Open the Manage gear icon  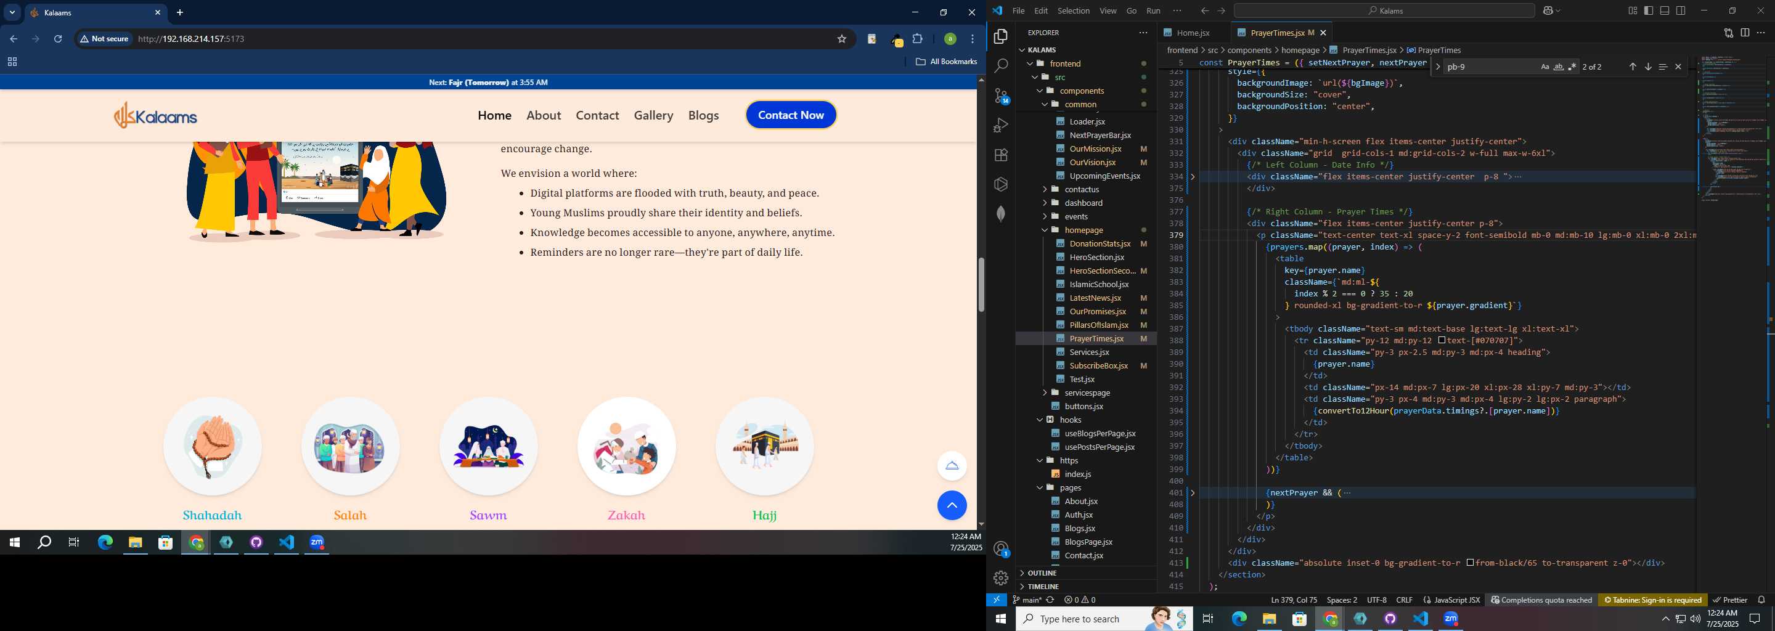click(x=1000, y=578)
